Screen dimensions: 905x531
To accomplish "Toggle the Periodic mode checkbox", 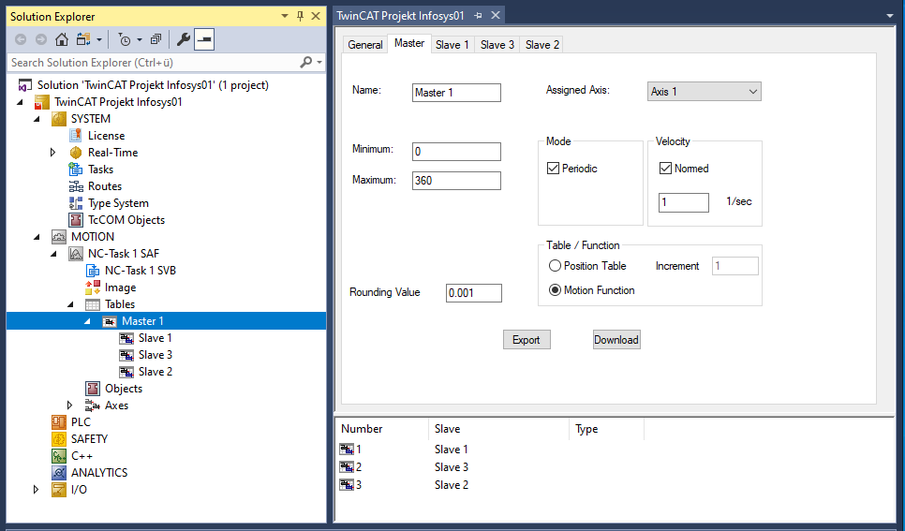I will (553, 169).
